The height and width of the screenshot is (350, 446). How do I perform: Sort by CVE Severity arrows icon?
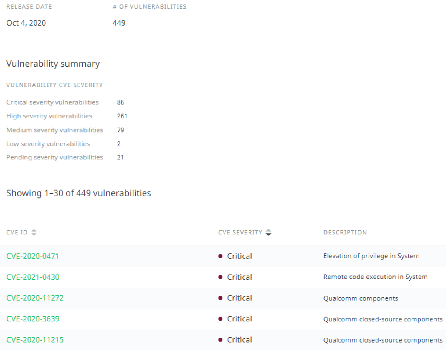pyautogui.click(x=268, y=232)
